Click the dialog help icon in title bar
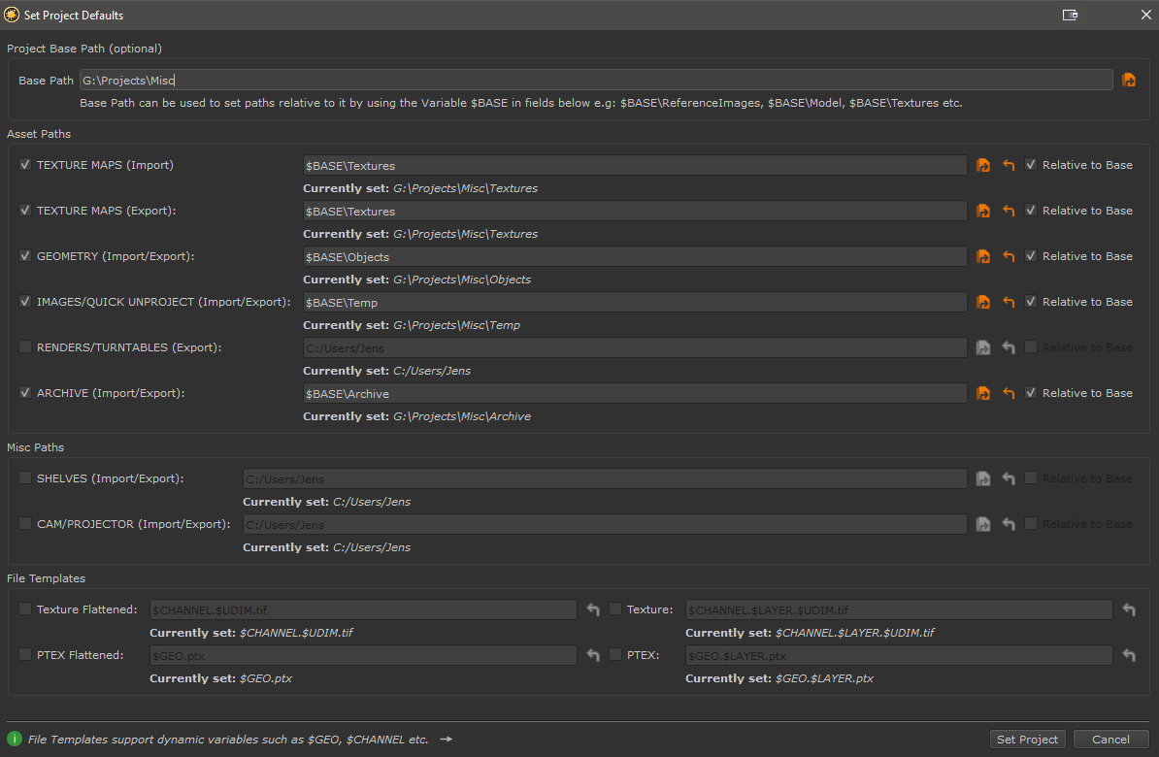The height and width of the screenshot is (757, 1159). 1071,16
